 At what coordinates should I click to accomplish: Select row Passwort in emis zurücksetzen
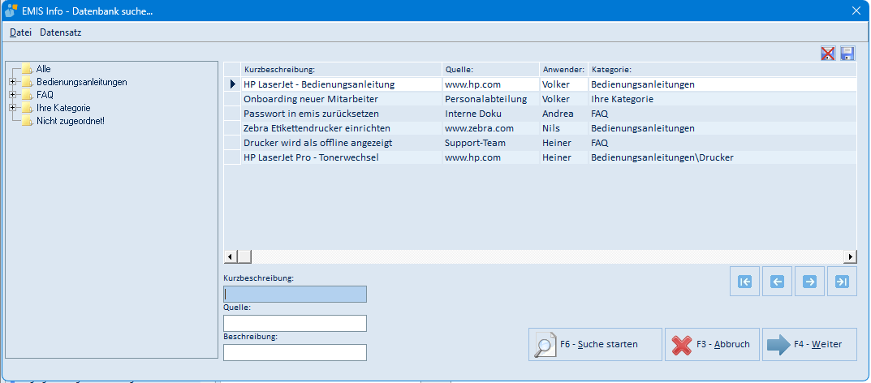[x=540, y=114]
